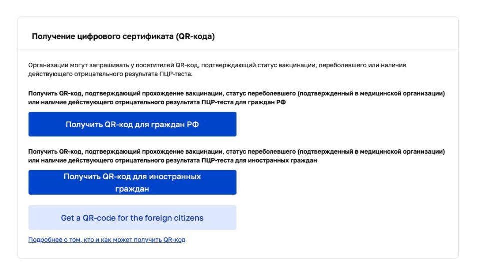Select 'Get a QR-code for the foreign citizens'
The width and height of the screenshot is (503, 265).
coord(132,218)
